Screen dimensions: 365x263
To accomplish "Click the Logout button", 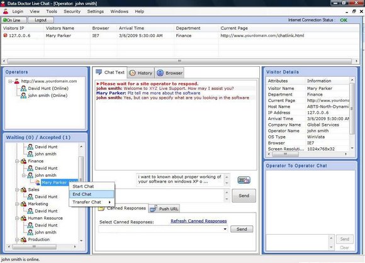I will pos(41,20).
